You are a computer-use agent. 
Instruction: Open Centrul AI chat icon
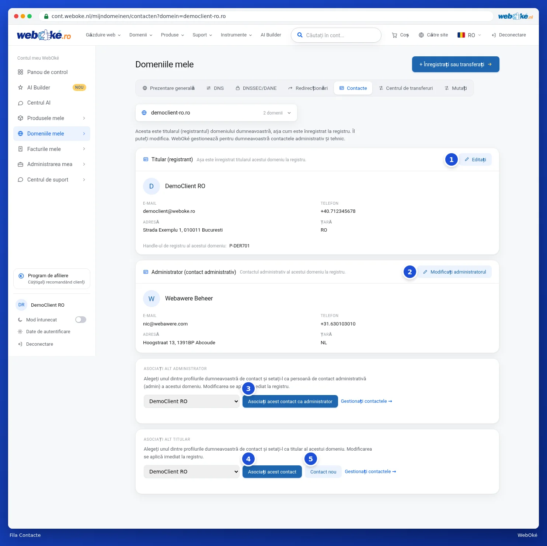[x=21, y=103]
